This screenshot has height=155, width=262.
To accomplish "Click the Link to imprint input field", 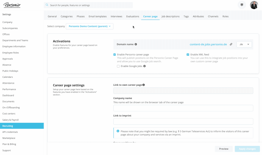I will pyautogui.click(x=183, y=122).
